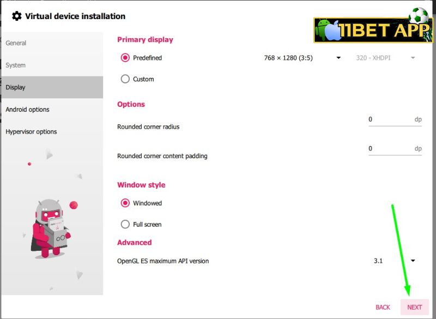The image size is (436, 319).
Task: Choose the Windowed window style
Action: tap(125, 203)
